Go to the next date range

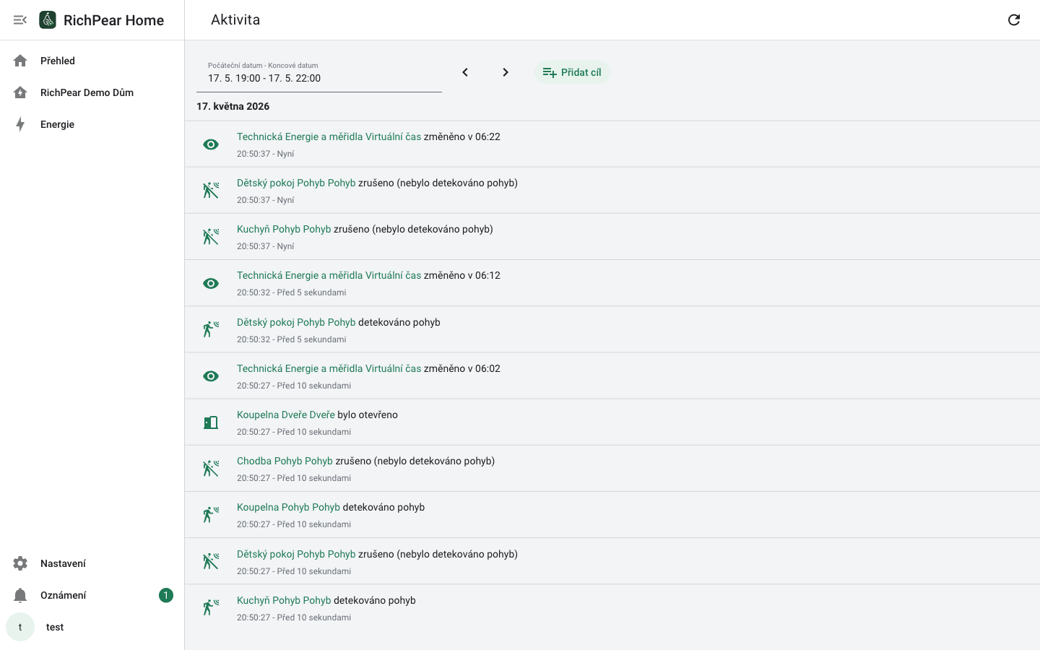coord(506,72)
